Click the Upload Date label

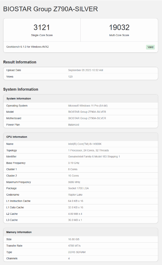coord(14,70)
